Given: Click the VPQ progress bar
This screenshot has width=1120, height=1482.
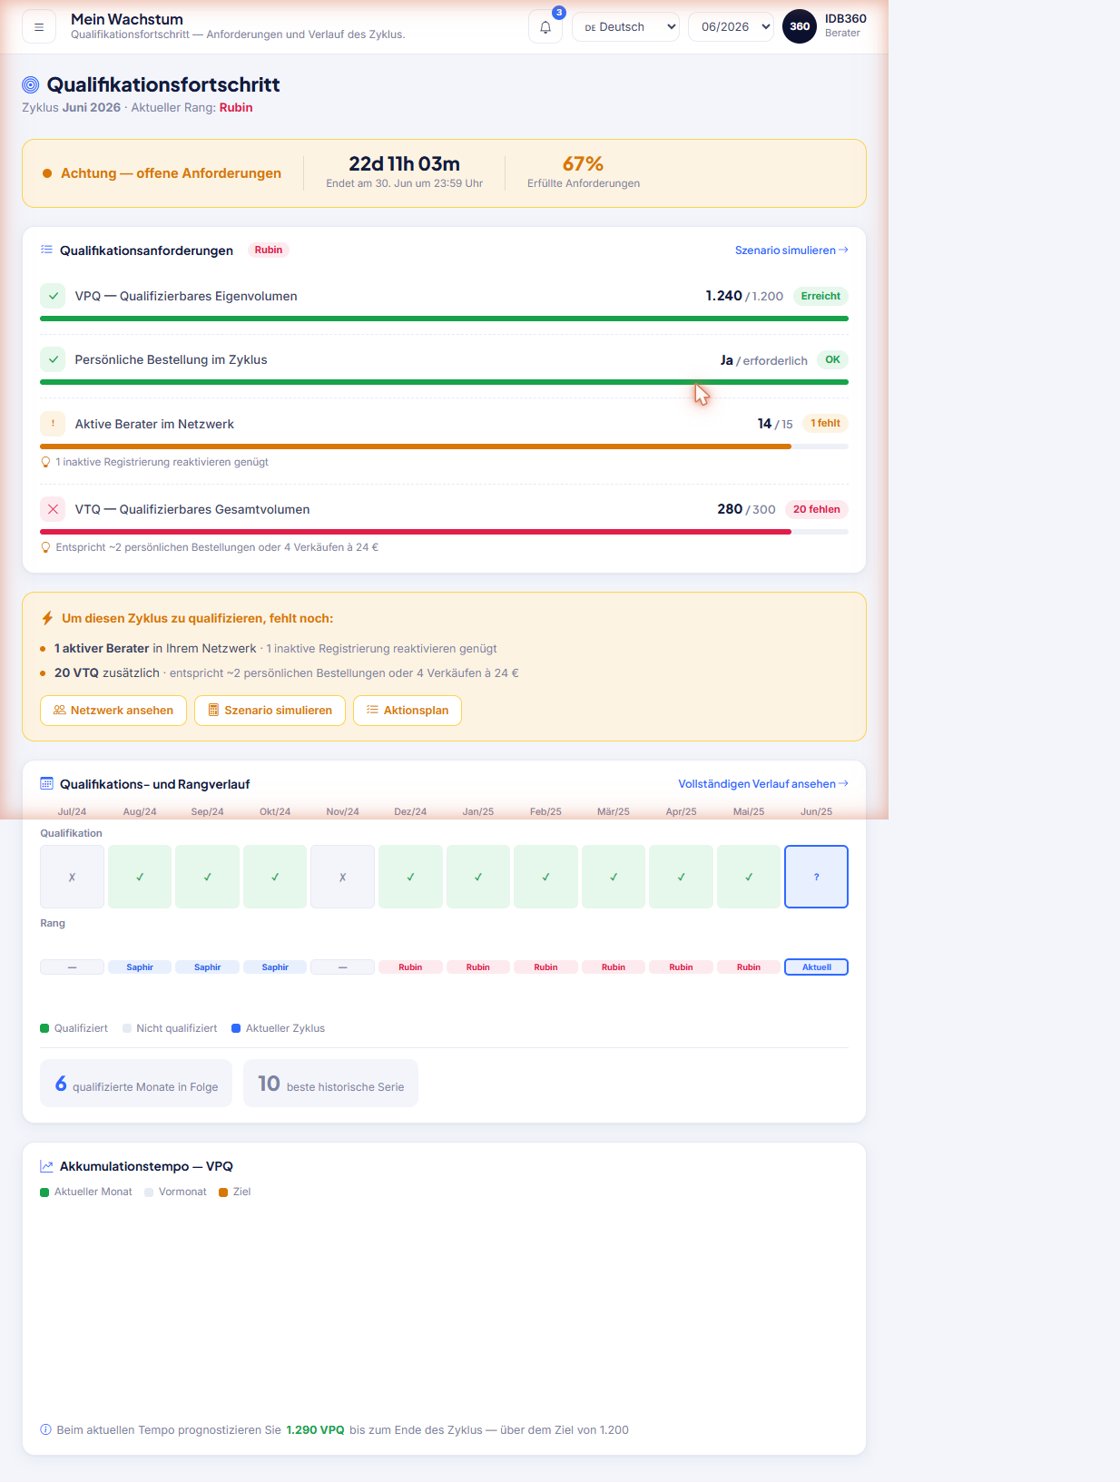Looking at the screenshot, I should click(444, 319).
